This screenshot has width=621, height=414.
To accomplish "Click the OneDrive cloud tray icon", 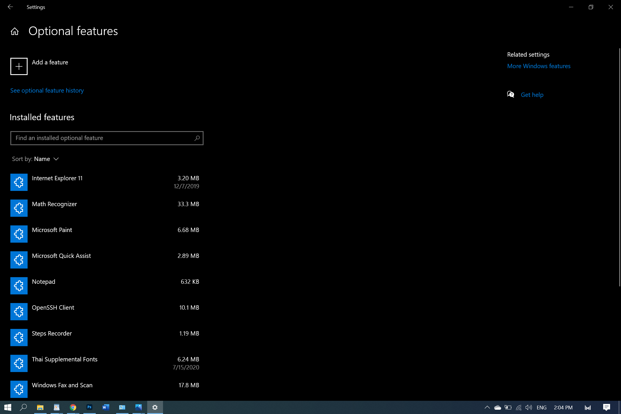I will (x=498, y=407).
